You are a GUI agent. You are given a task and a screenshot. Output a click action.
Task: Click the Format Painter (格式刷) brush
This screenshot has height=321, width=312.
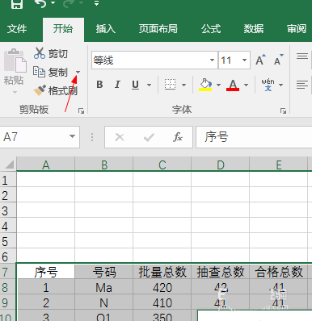40,90
